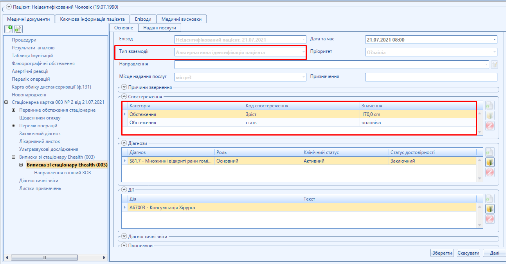
Task: Click the new document icon above the tree
Action: (9, 29)
